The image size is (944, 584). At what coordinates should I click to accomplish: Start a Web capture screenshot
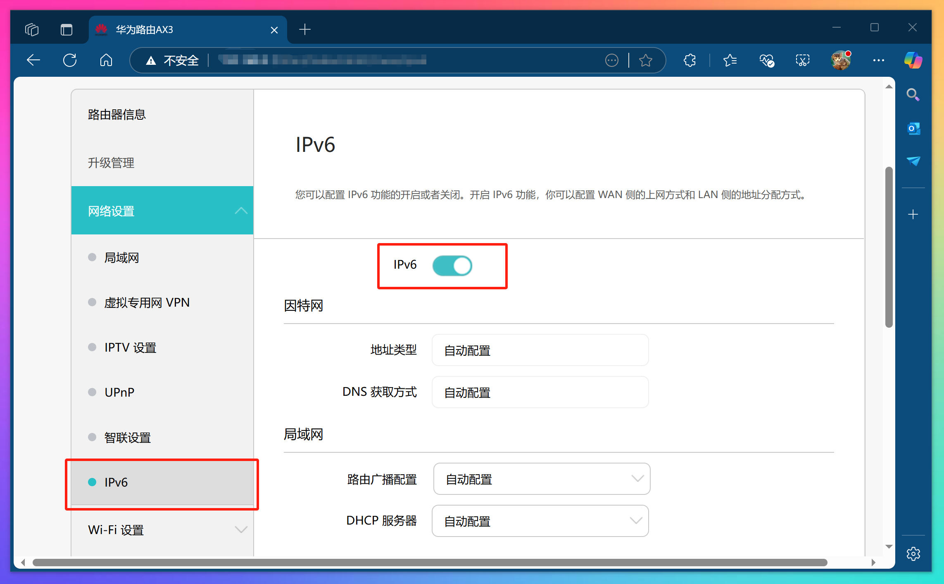pos(802,60)
